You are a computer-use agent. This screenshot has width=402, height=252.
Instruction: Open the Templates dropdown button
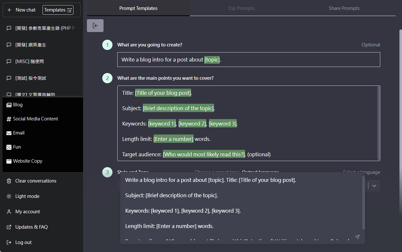point(58,10)
